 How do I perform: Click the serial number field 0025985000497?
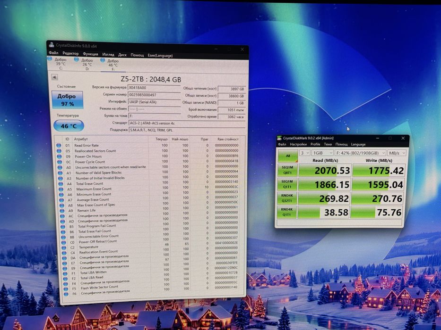[154, 95]
